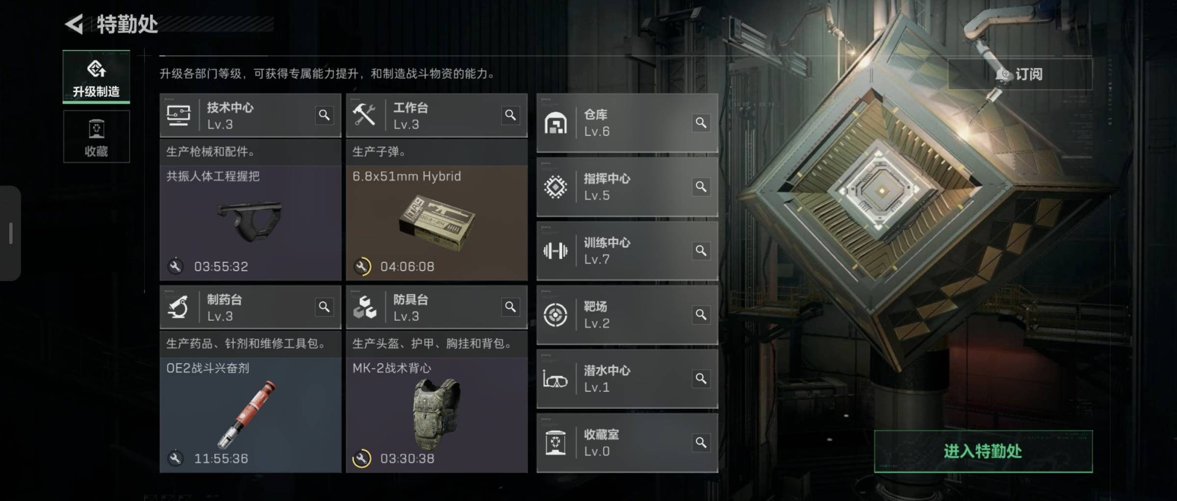Viewport: 1177px width, 501px height.
Task: Open the 防具台 magnifier icon
Action: point(511,307)
